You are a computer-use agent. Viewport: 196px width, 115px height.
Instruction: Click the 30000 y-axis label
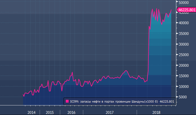pyautogui.click(x=184, y=44)
